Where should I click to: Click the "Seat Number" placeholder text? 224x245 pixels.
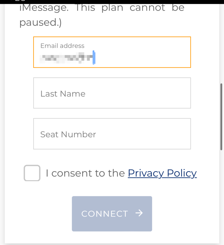(x=68, y=134)
